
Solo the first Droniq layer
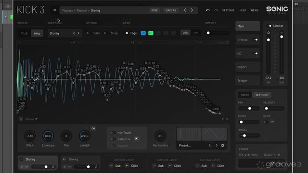(x=22, y=167)
